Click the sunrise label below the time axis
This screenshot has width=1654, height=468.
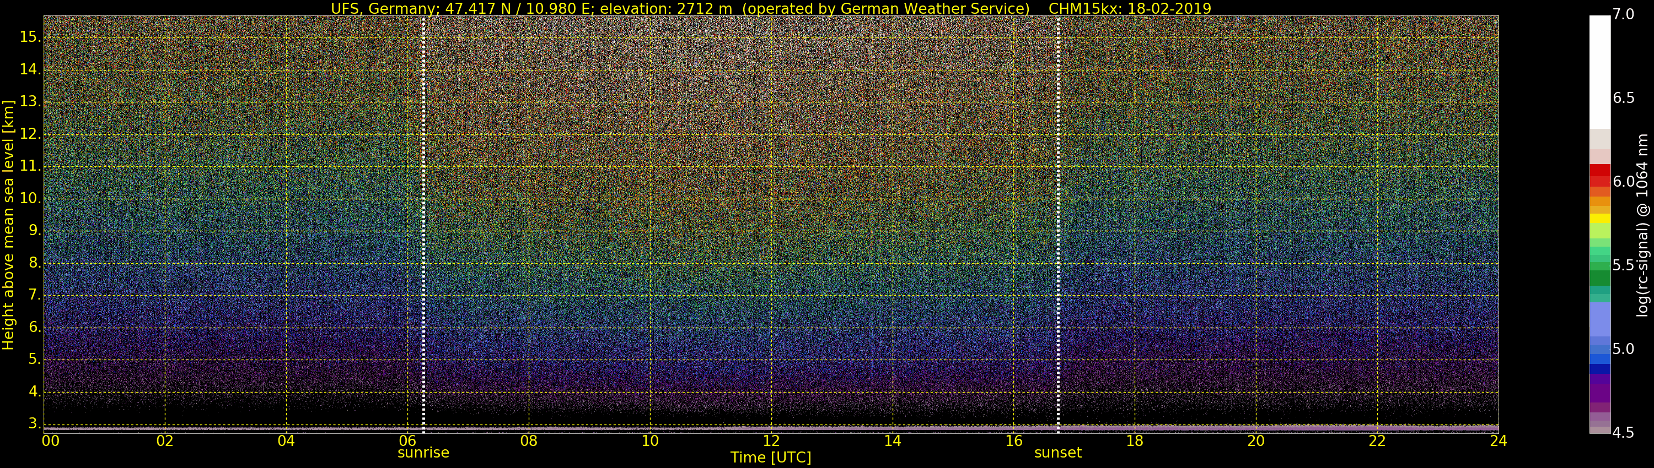tap(423, 453)
